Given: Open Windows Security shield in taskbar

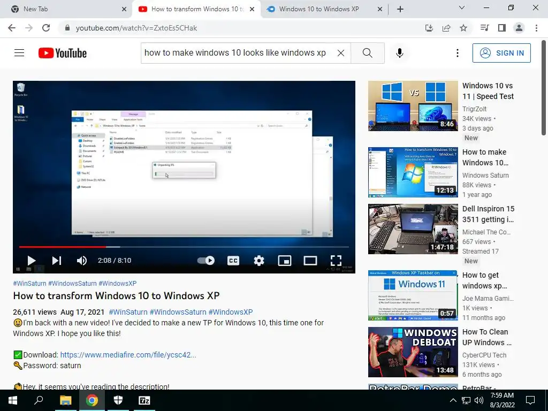Looking at the screenshot, I should click(118, 400).
